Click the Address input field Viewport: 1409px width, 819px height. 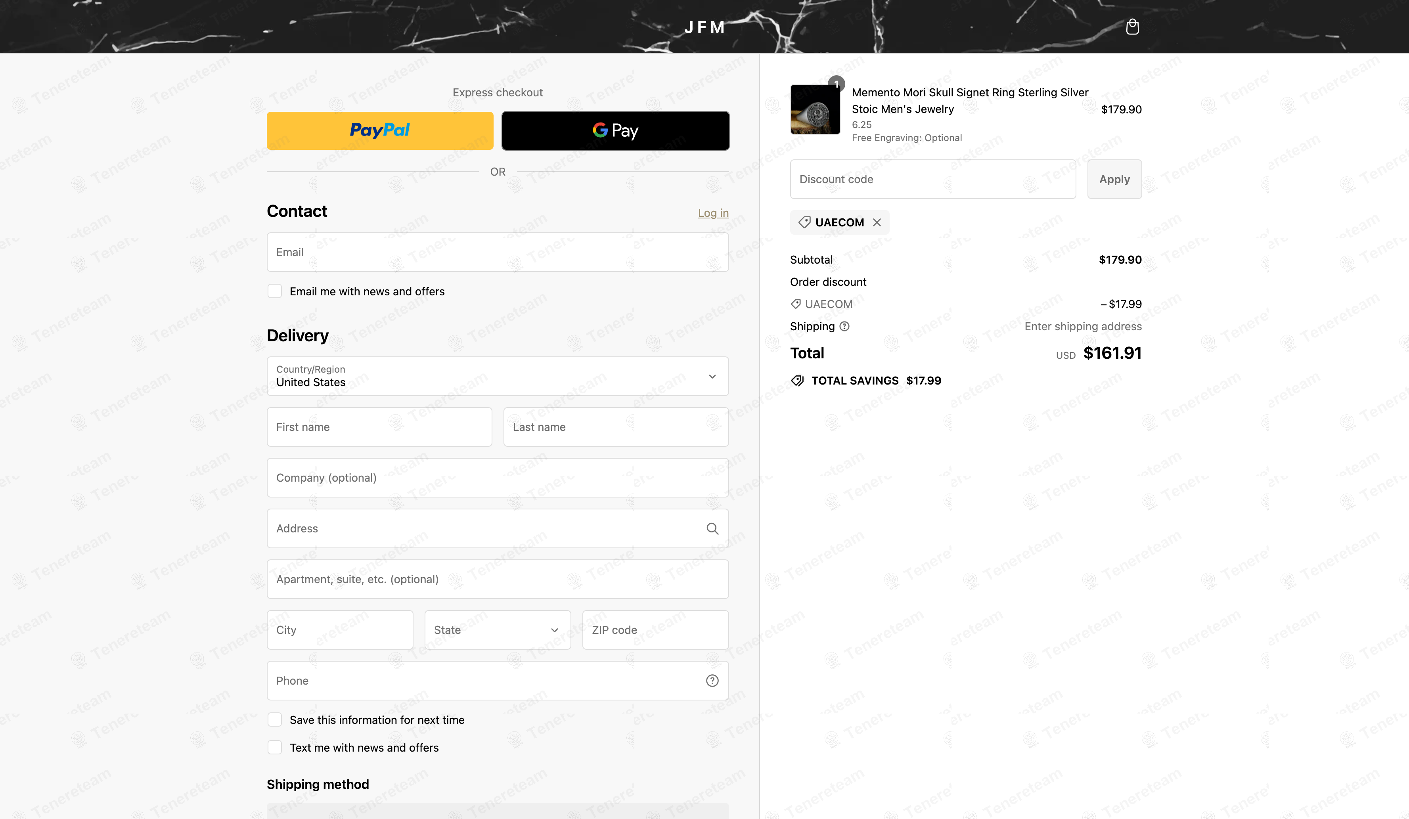pyautogui.click(x=498, y=528)
